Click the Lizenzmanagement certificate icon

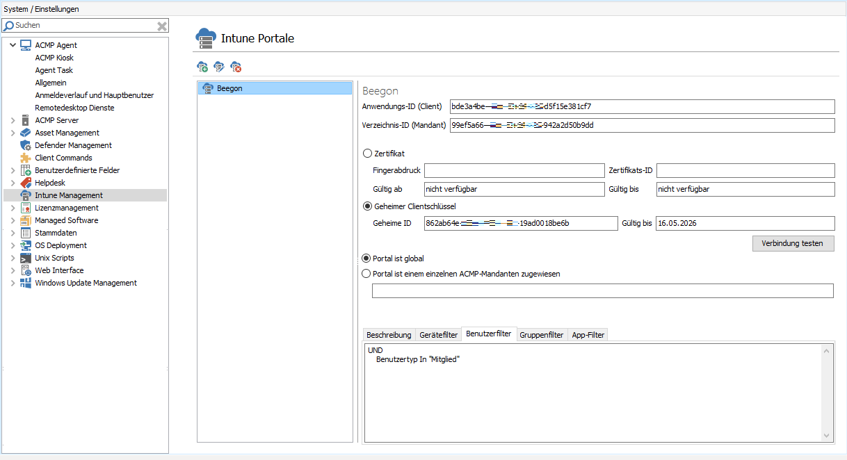[x=26, y=208]
